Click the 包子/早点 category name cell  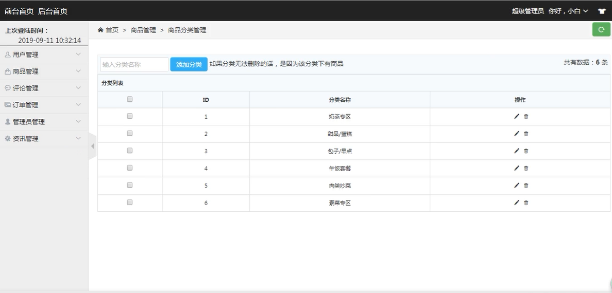tap(340, 151)
